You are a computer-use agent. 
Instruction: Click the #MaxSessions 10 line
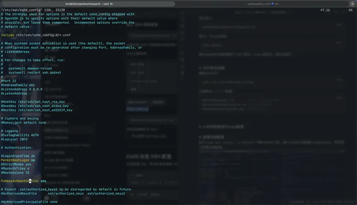pos(15,173)
